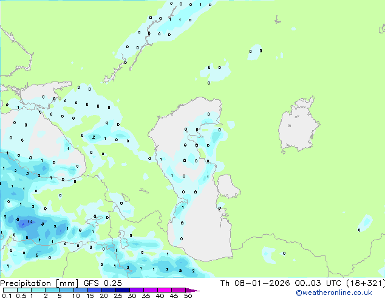Click the 0.1–0.5 mm palest legend swatch
385x298 pixels.
pyautogui.click(x=10, y=290)
